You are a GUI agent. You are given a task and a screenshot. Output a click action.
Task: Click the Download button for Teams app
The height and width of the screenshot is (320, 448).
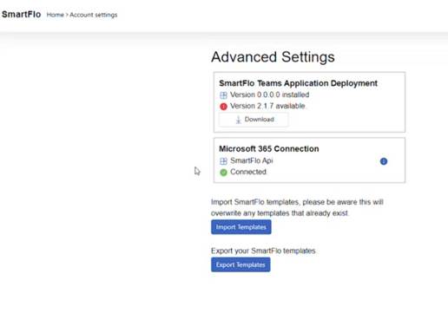(x=254, y=120)
